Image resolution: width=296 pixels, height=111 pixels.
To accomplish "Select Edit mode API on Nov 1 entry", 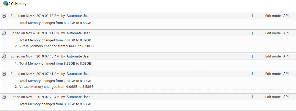I will click(277, 97).
